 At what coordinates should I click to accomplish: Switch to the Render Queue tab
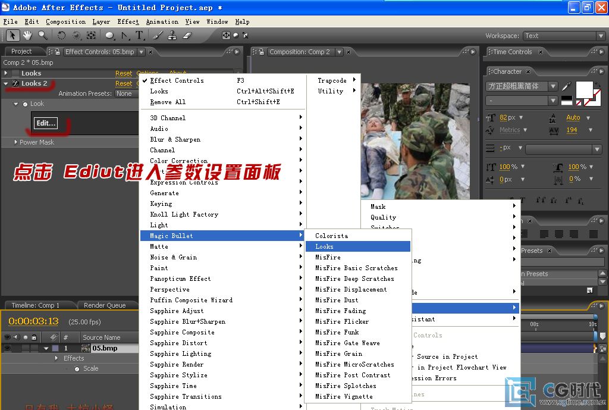point(105,305)
